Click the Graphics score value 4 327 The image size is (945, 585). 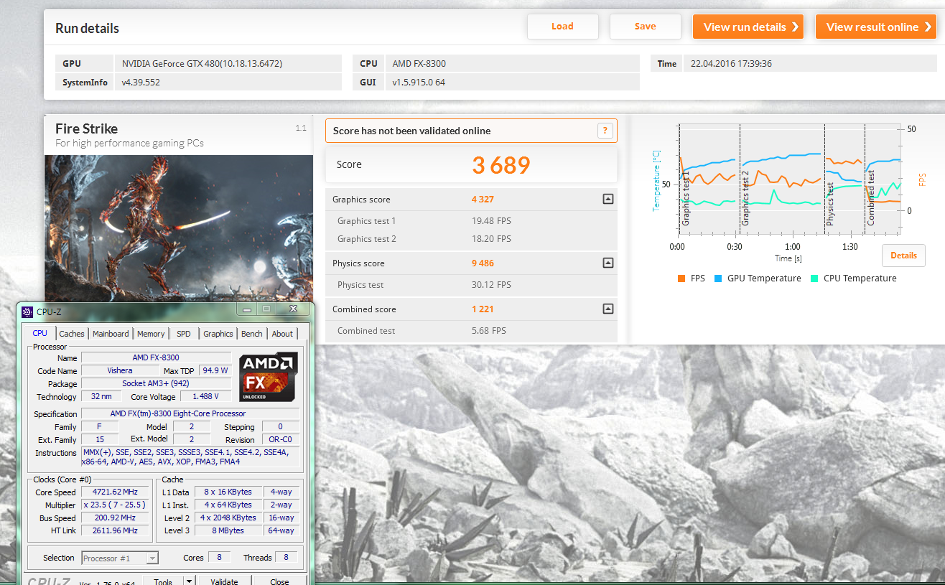(483, 200)
